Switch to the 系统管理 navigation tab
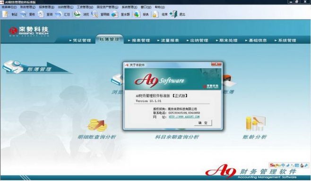 [285, 41]
